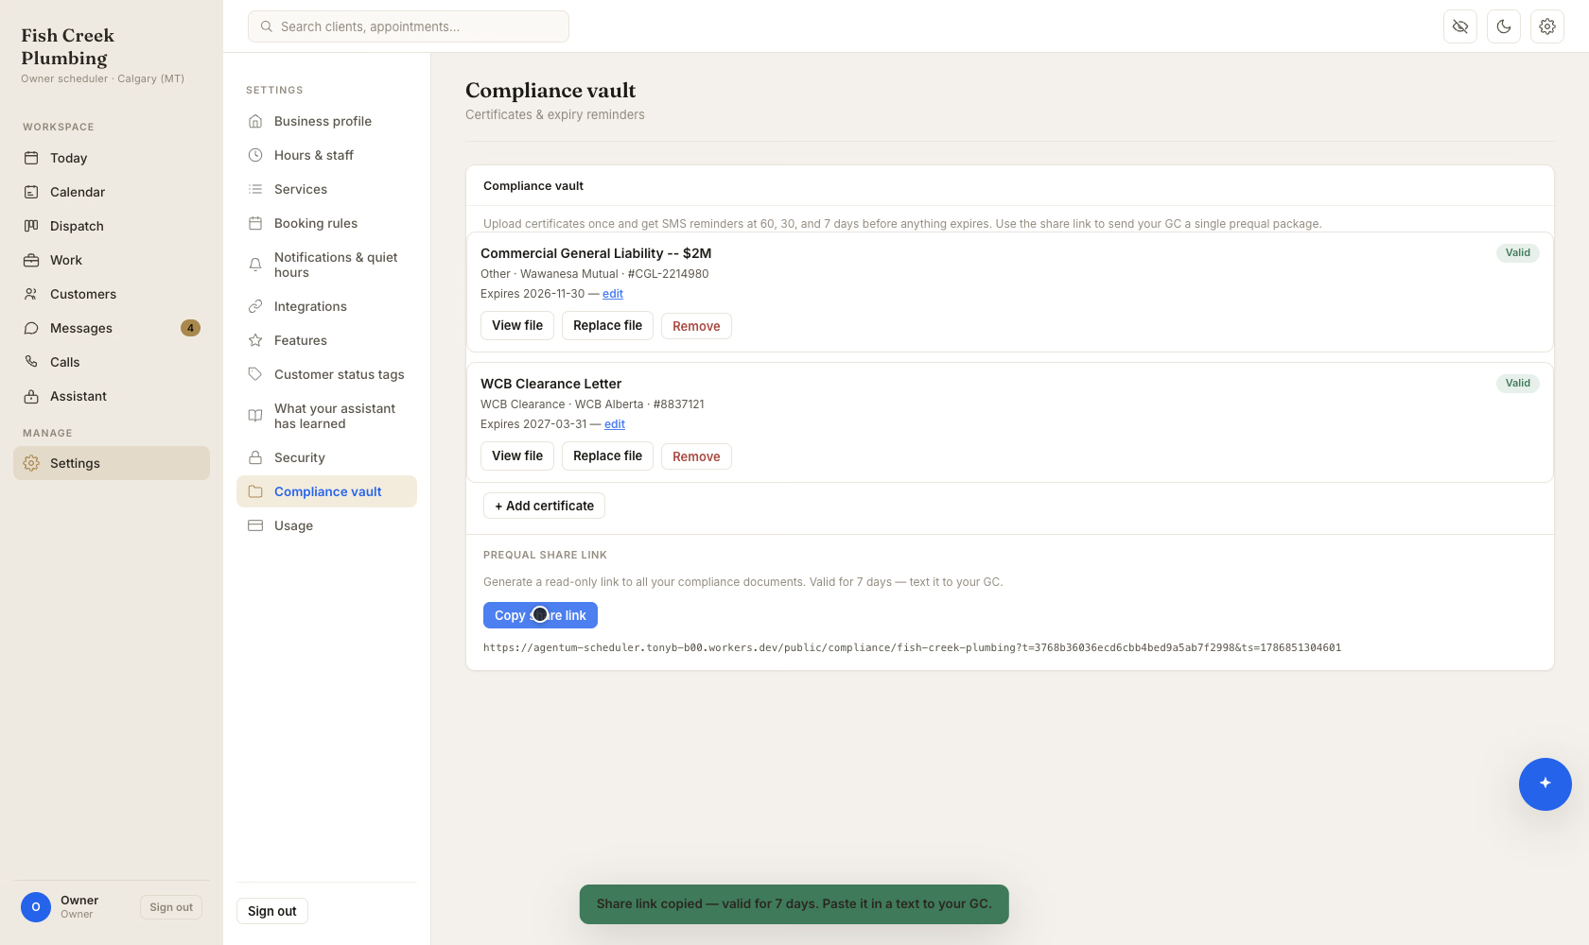Open Usage settings page

pyautogui.click(x=326, y=525)
